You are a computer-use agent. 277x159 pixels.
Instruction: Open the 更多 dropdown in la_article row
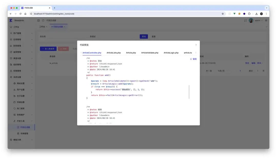[260, 63]
